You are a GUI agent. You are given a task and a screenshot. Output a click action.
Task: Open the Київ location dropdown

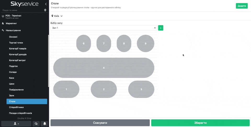click(57, 16)
